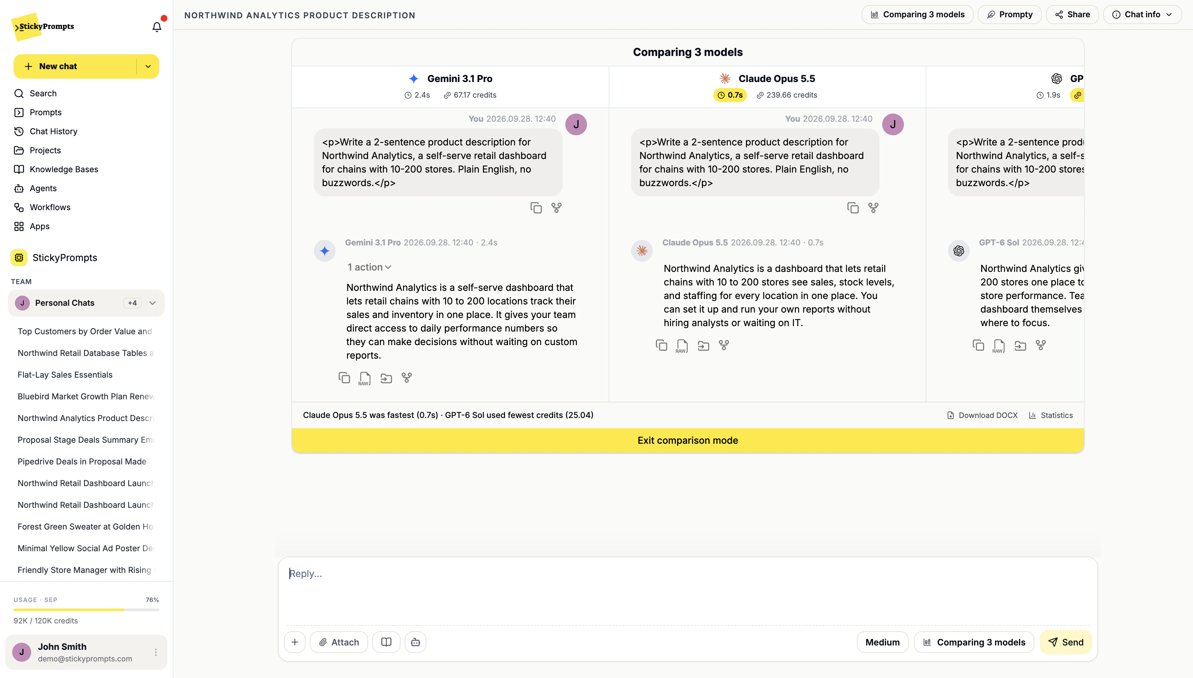Click the Share button
This screenshot has width=1193, height=678.
tap(1072, 15)
